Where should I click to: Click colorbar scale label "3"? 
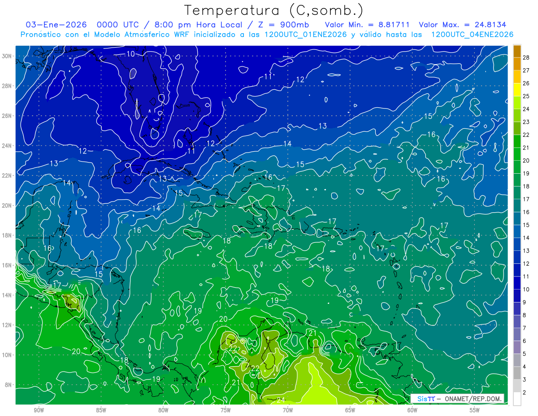coord(525,380)
